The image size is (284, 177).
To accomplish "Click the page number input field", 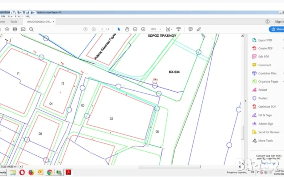I will pyautogui.click(x=102, y=29).
